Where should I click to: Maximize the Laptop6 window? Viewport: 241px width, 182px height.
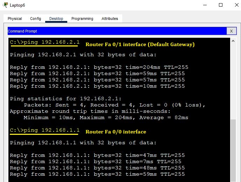pyautogui.click(x=221, y=5)
